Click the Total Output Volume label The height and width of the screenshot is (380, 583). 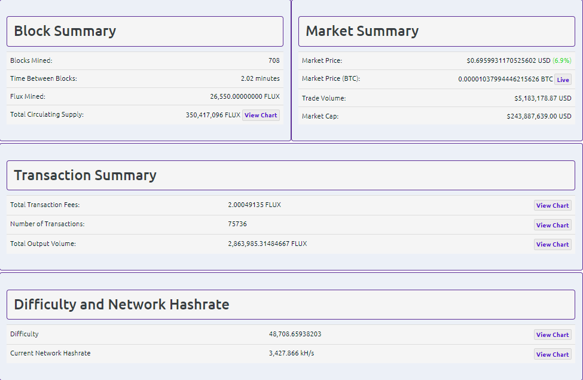click(43, 244)
